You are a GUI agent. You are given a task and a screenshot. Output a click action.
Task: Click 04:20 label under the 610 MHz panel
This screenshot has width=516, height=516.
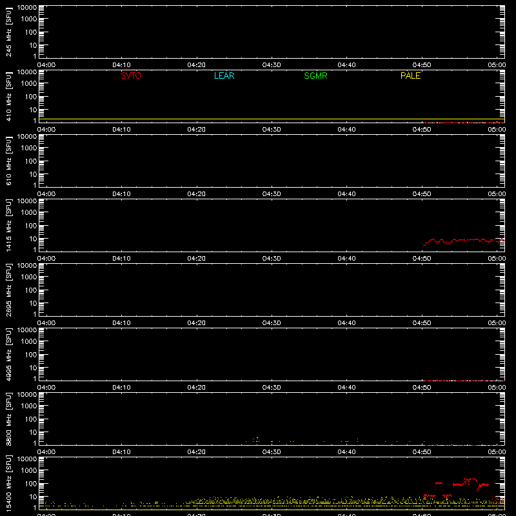197,194
